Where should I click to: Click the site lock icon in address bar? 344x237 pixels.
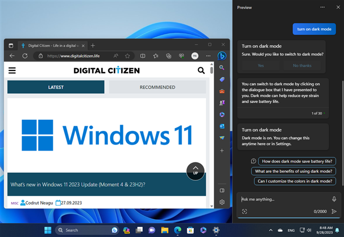click(x=40, y=56)
